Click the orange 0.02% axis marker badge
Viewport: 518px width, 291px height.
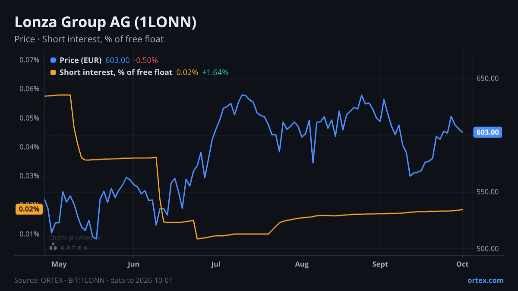click(29, 209)
